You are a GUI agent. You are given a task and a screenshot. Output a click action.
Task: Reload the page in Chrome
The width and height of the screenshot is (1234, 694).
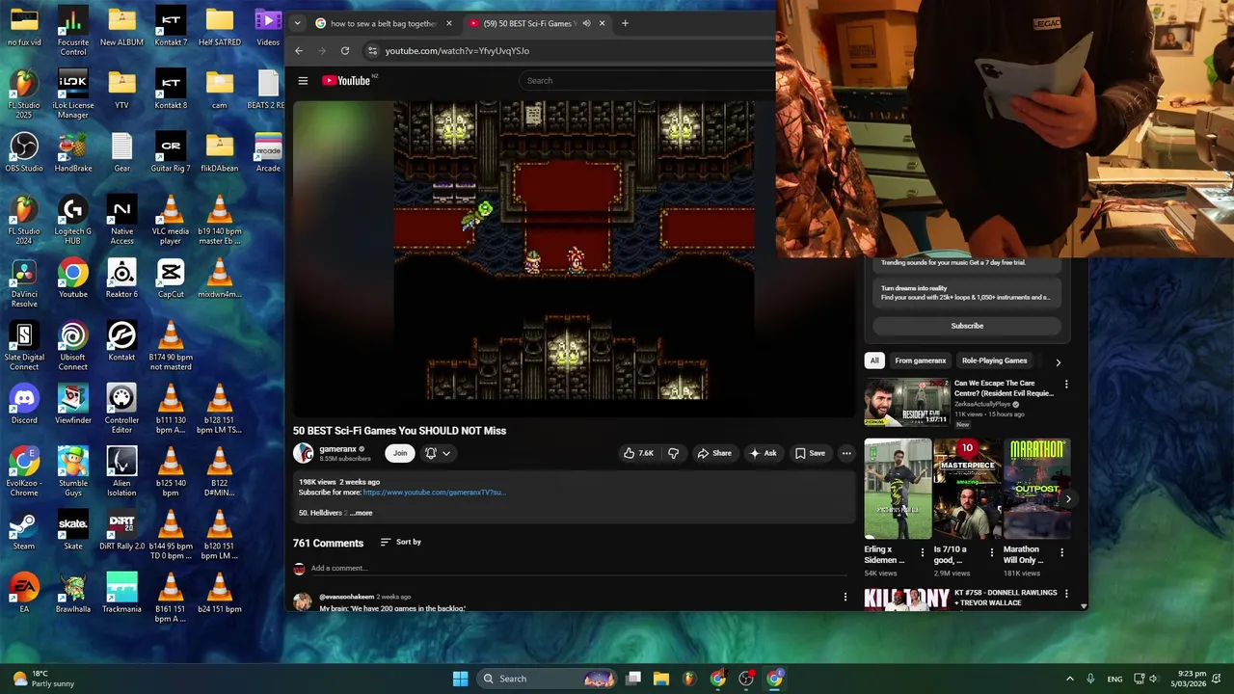345,51
